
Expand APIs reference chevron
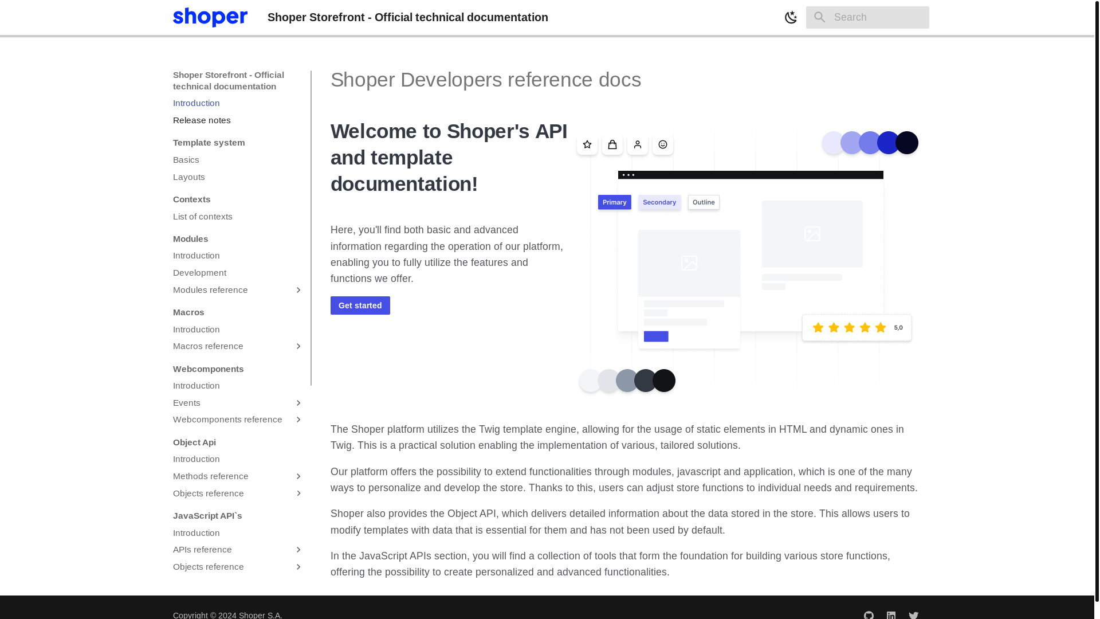[298, 550]
